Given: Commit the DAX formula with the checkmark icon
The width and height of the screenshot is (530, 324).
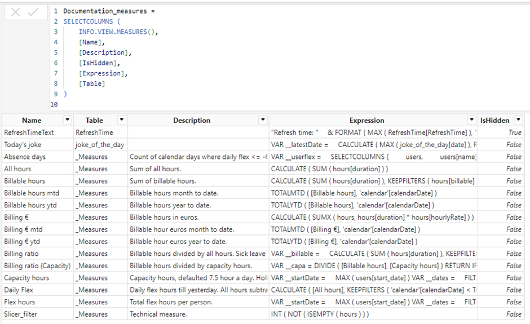Looking at the screenshot, I should click(33, 12).
